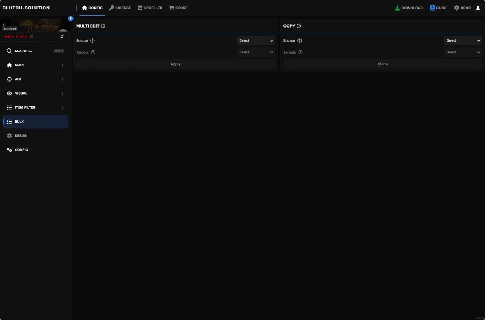
Task: Open the Visual eye menu item
Action: 35,93
